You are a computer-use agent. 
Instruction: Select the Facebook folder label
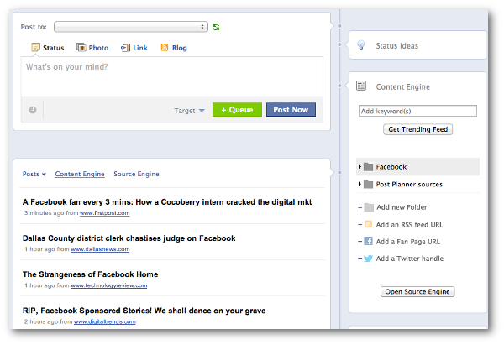[391, 167]
